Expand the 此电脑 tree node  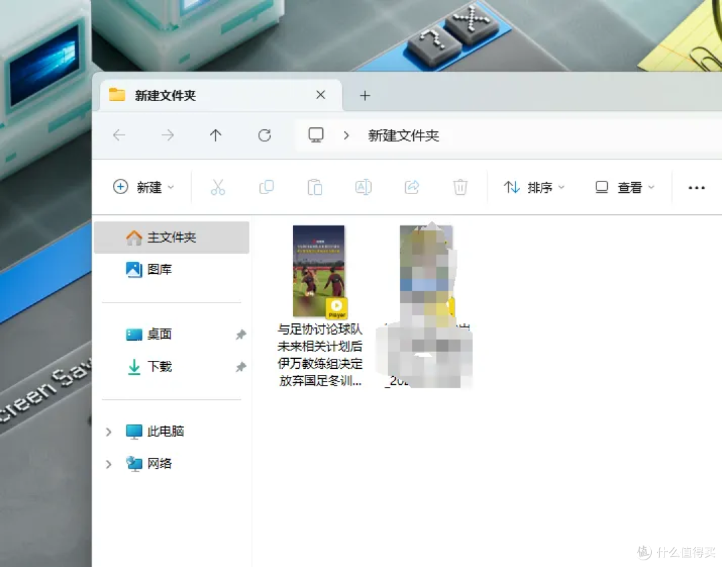point(109,432)
